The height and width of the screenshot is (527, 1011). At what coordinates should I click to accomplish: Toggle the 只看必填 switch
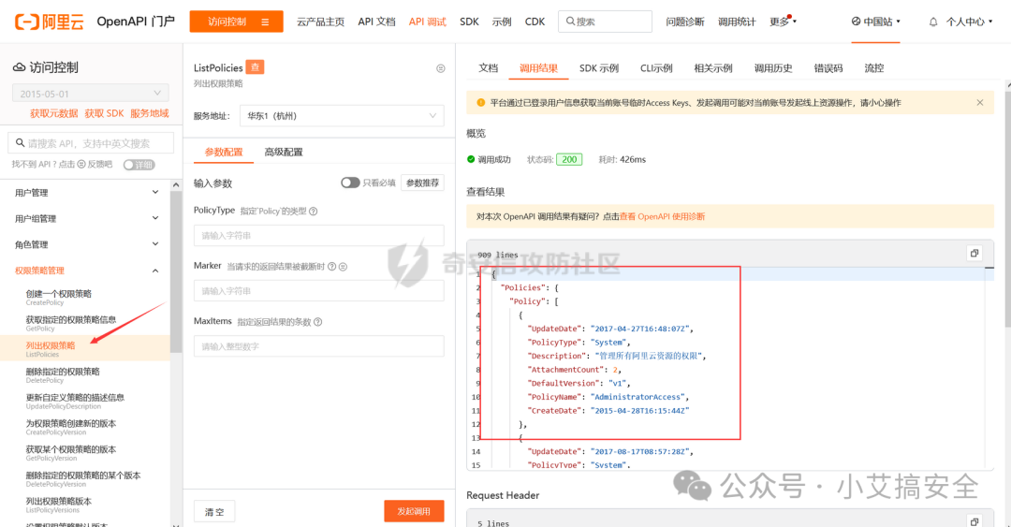tap(350, 183)
